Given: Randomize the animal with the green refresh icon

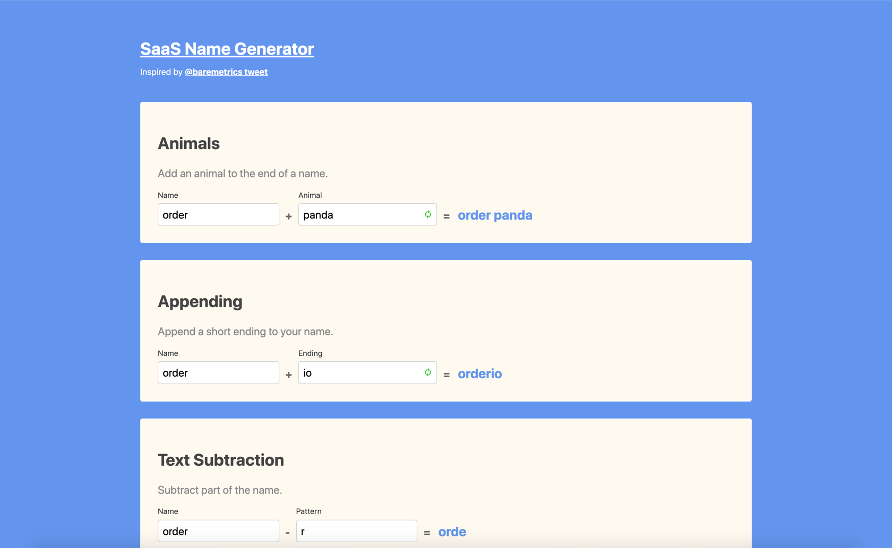Looking at the screenshot, I should (427, 214).
